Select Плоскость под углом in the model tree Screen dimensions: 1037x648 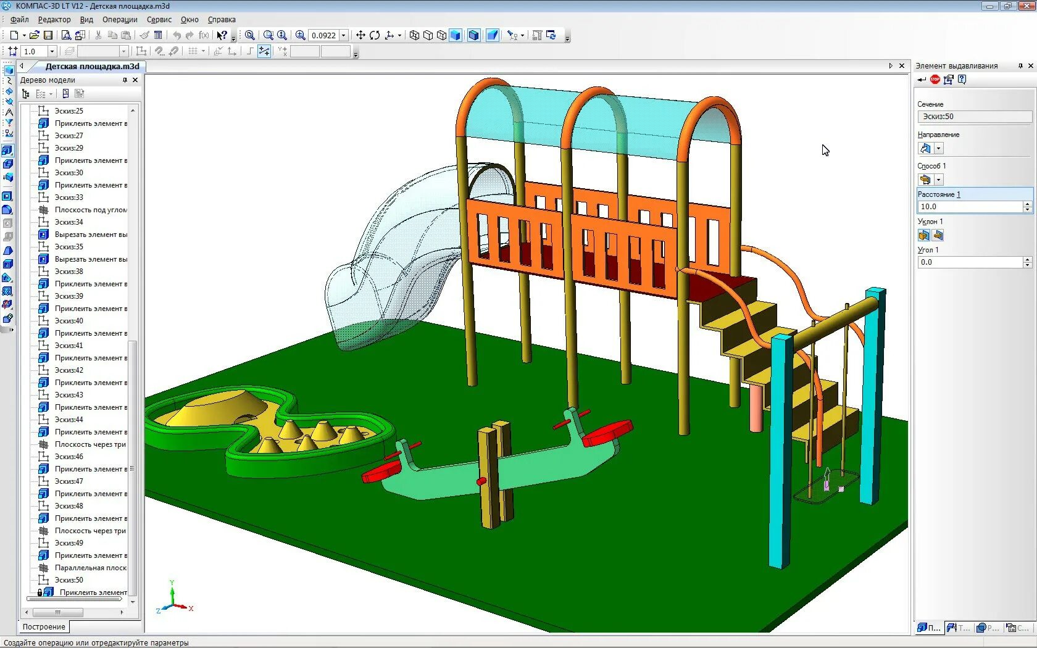coord(91,210)
